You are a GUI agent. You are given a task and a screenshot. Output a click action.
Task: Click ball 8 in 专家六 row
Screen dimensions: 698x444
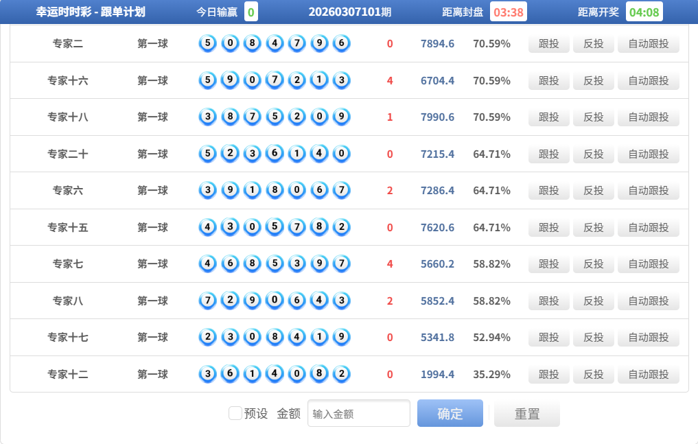(275, 191)
